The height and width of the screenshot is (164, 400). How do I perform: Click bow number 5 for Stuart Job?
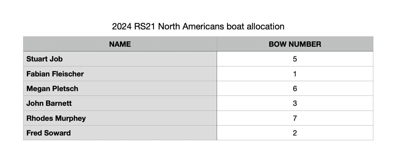[295, 59]
